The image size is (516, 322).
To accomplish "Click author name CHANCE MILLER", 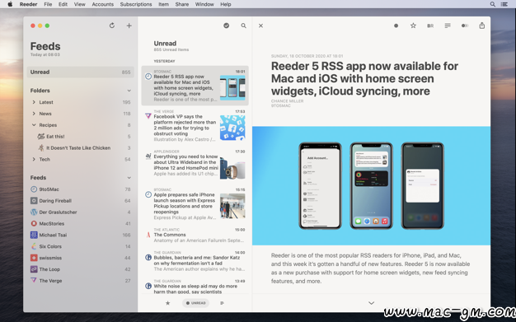I will click(288, 101).
